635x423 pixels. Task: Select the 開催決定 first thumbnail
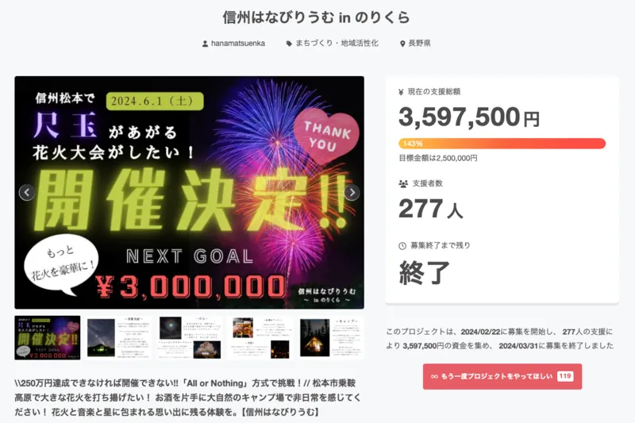(48, 337)
